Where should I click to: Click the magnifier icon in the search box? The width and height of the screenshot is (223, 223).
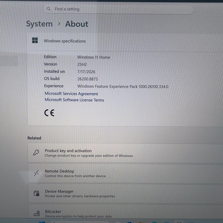click(49, 9)
